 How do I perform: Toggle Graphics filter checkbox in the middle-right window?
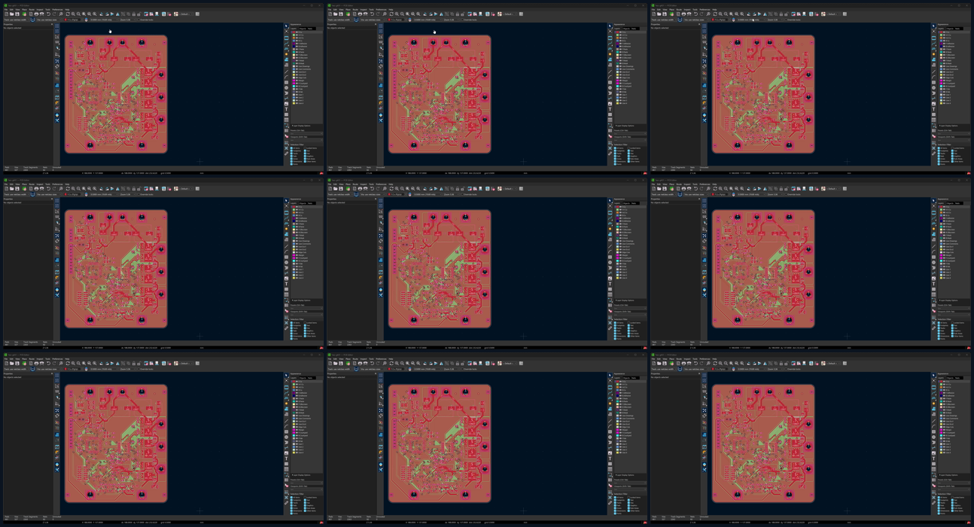[x=952, y=331]
